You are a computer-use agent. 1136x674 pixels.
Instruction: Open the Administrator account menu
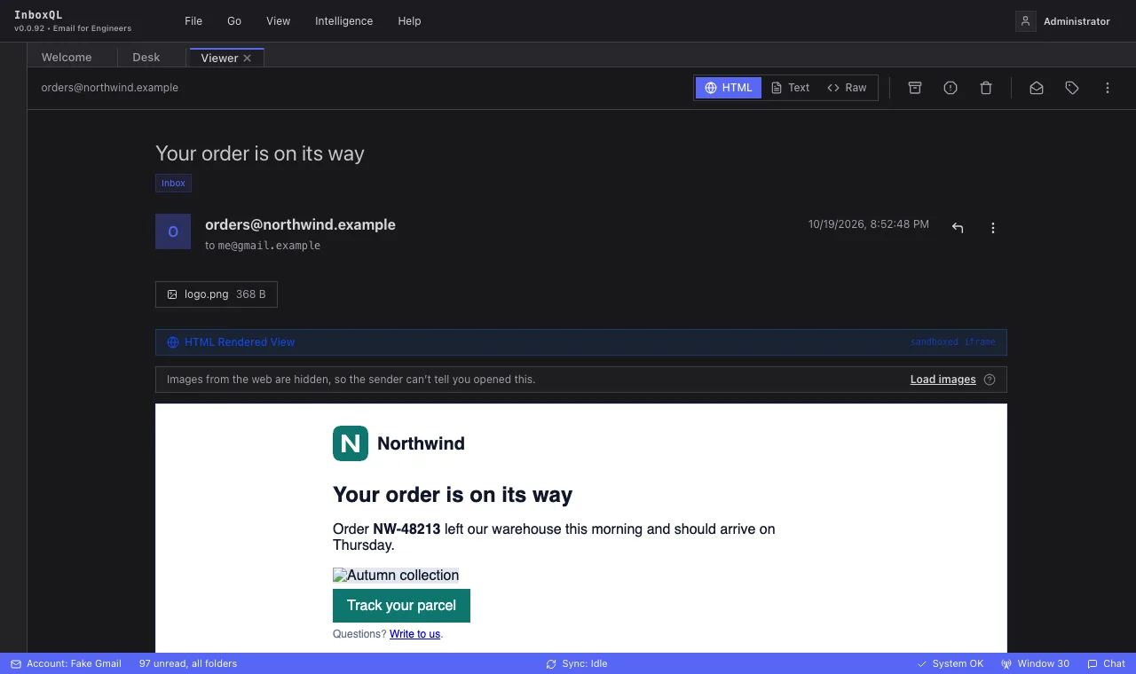[x=1063, y=21]
